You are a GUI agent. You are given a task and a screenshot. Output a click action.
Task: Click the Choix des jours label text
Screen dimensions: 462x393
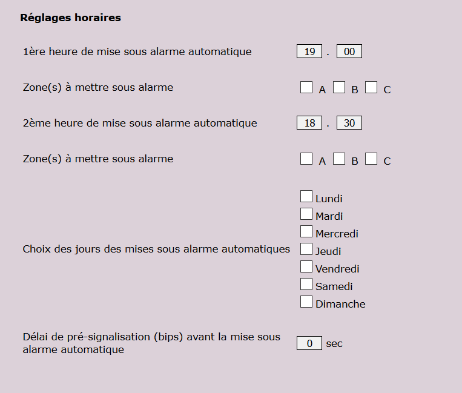point(156,249)
